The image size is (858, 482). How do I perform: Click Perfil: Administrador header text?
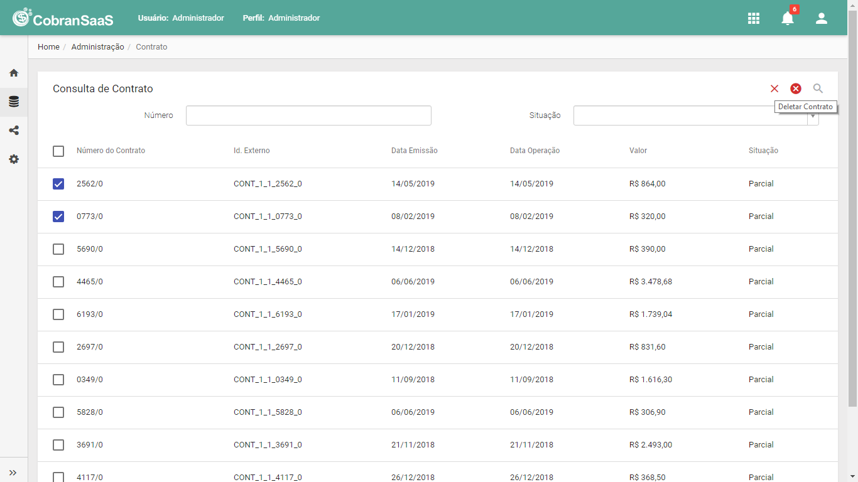[281, 18]
